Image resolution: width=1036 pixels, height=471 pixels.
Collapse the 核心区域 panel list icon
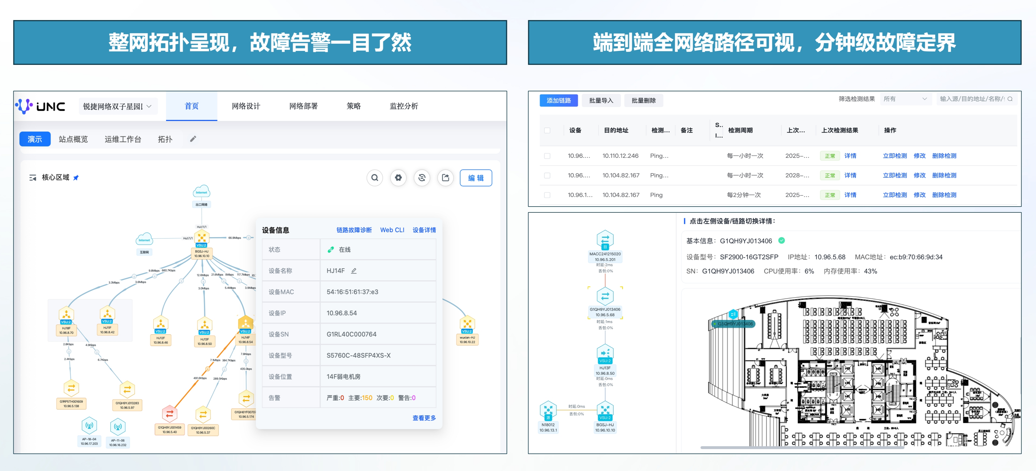point(33,178)
